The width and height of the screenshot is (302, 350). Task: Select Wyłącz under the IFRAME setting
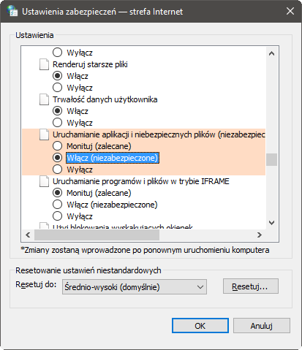[x=57, y=216]
